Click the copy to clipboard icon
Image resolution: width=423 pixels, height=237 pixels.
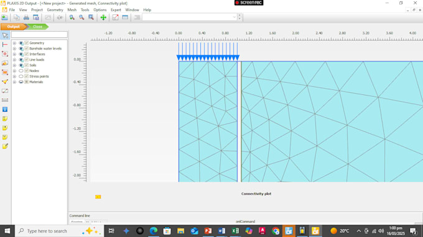point(16,17)
